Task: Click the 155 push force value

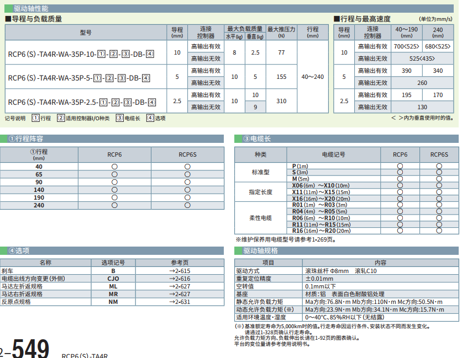Action: click(x=281, y=77)
